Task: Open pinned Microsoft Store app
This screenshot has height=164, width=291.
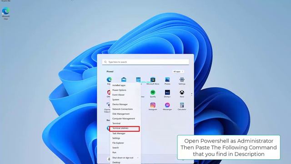Action: 153,81
